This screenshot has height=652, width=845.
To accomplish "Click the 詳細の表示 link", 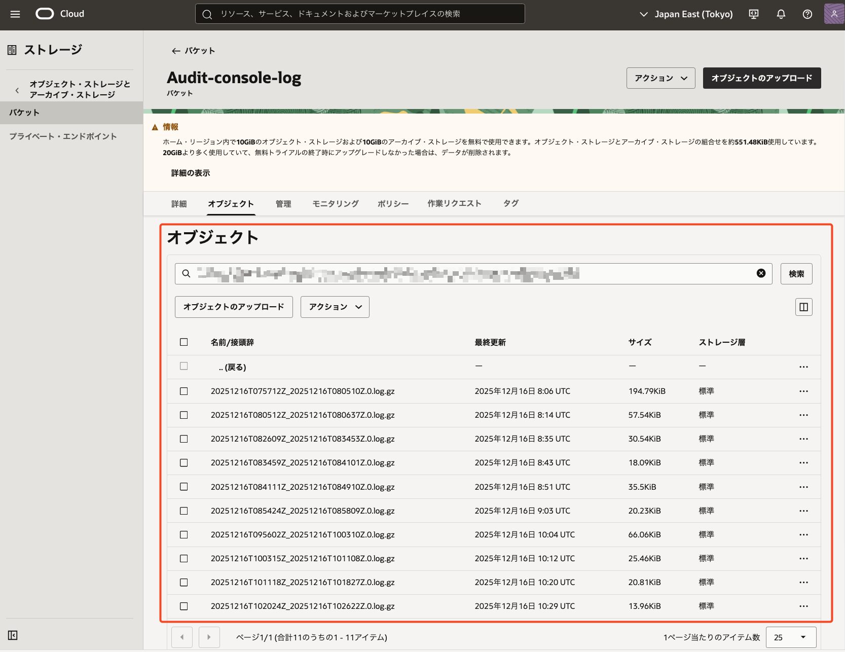I will 191,173.
